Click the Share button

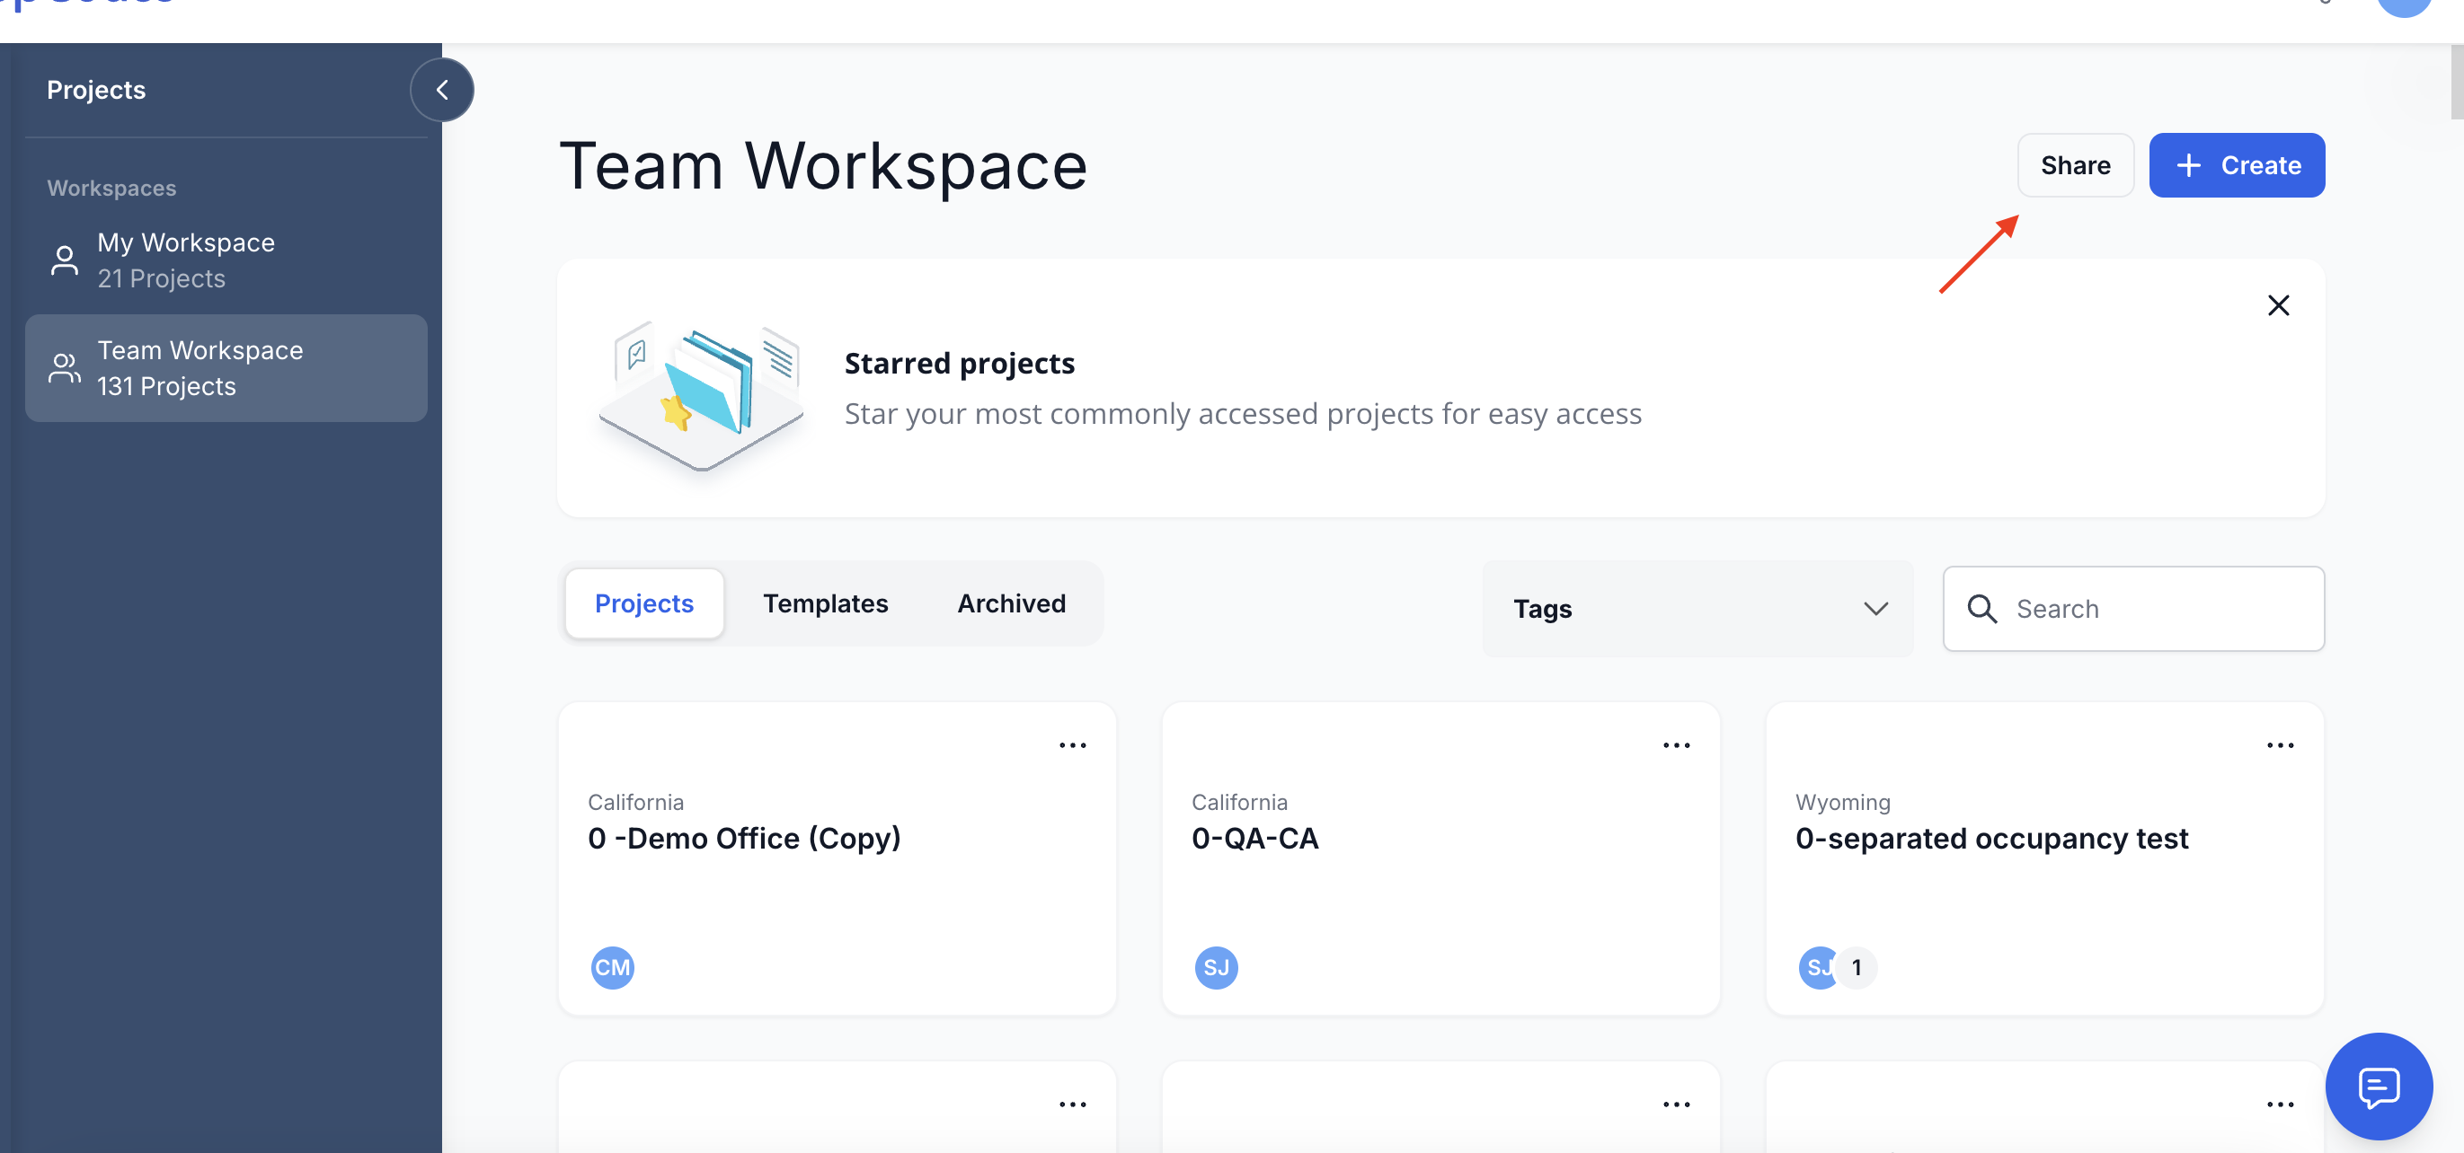(2075, 165)
